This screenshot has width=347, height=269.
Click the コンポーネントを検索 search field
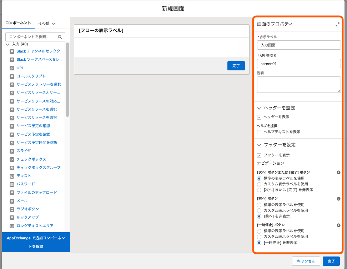point(35,37)
